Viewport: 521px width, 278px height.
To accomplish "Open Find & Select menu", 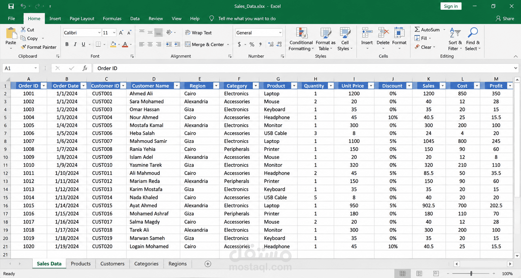I will (473, 39).
